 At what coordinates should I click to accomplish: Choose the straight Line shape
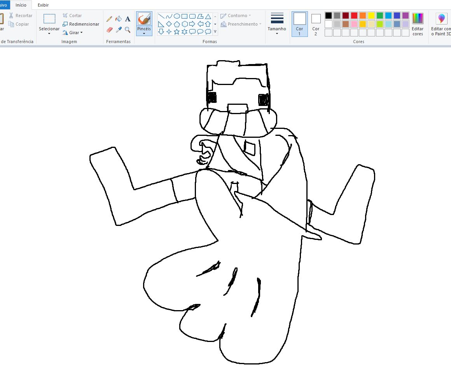tap(161, 16)
